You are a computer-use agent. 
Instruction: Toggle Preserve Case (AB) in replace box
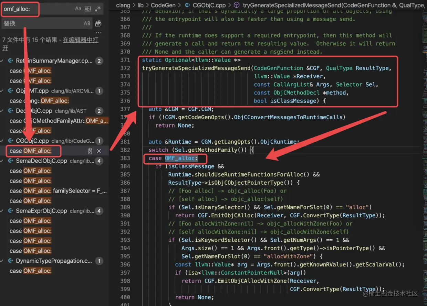[x=87, y=23]
